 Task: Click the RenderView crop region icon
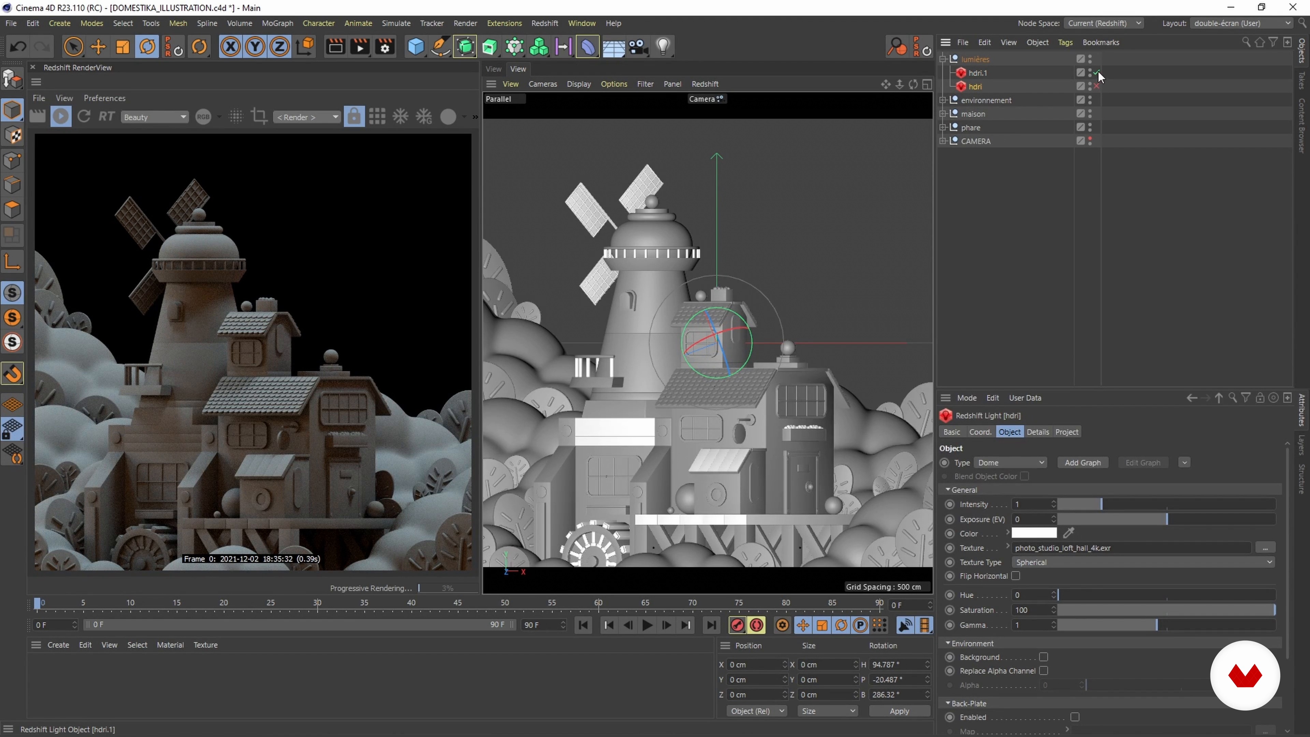pos(259,116)
